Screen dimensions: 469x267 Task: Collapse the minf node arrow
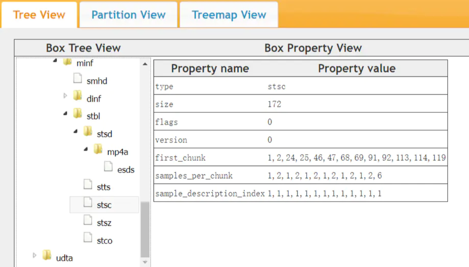pyautogui.click(x=55, y=61)
